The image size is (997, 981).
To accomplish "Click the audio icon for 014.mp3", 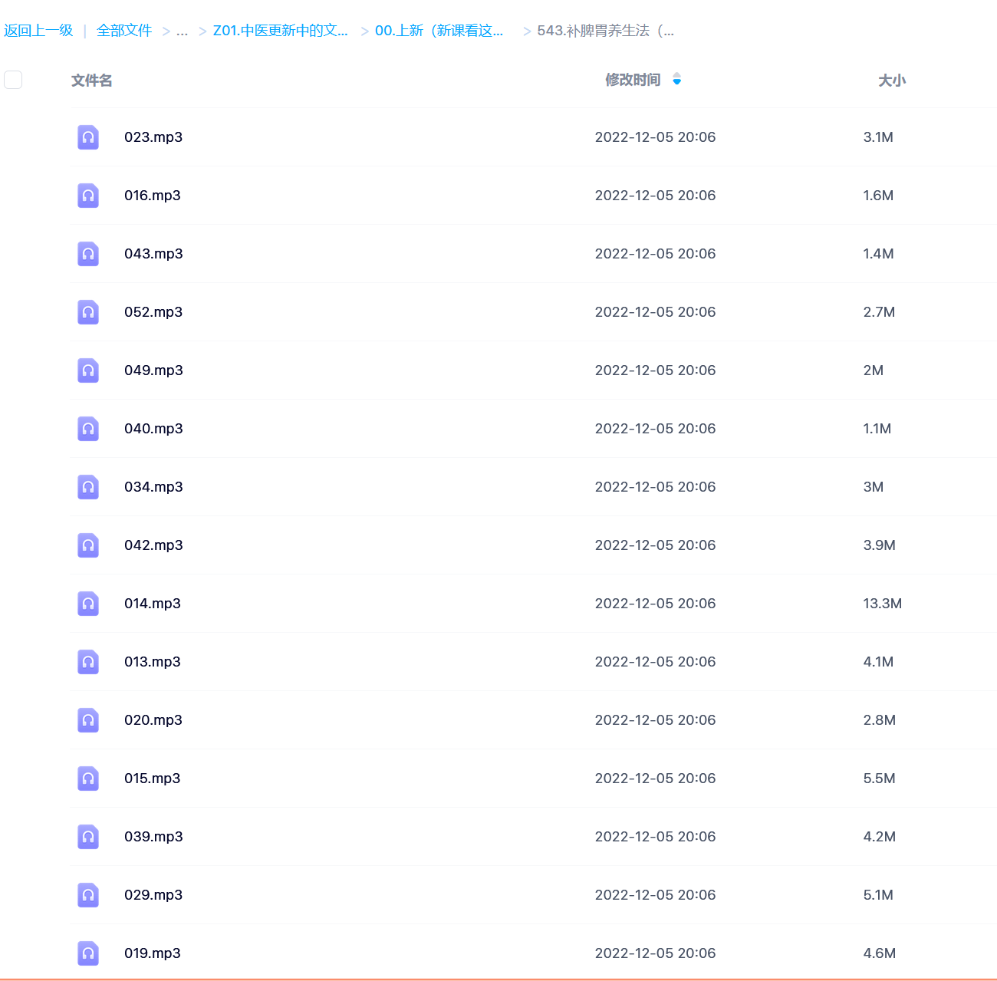I will coord(88,604).
